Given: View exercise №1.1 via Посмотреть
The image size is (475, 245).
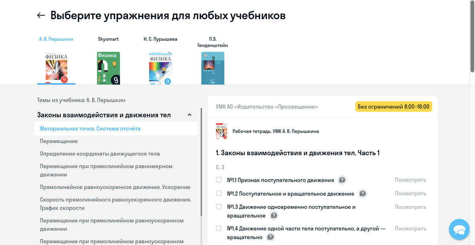Looking at the screenshot, I should 410,180.
